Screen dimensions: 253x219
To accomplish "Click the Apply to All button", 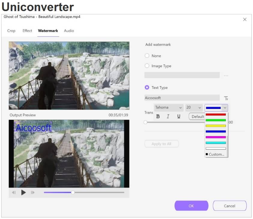I will [161, 144].
